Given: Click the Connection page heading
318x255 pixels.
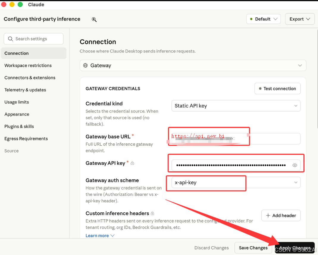Looking at the screenshot, I should (98, 42).
